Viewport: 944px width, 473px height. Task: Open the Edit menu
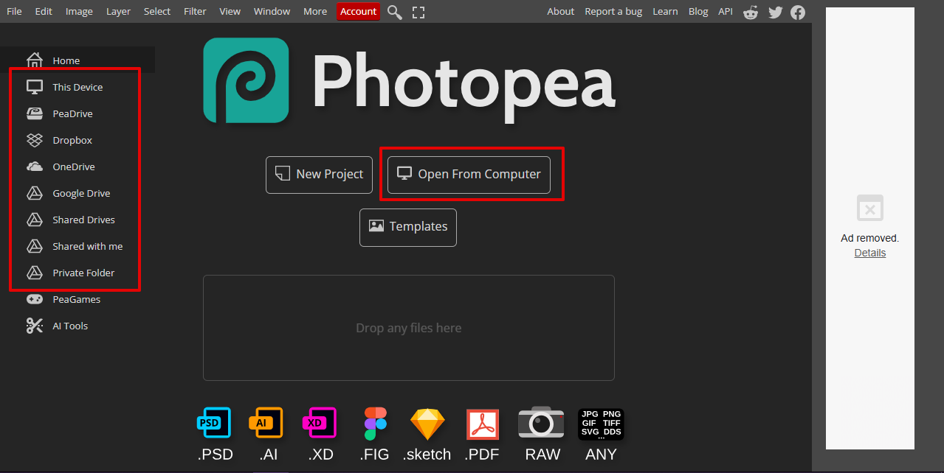point(44,12)
